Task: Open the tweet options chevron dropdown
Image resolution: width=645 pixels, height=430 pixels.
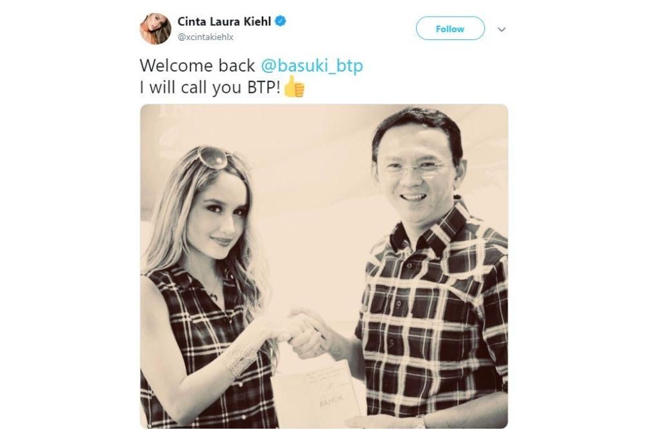Action: point(501,29)
